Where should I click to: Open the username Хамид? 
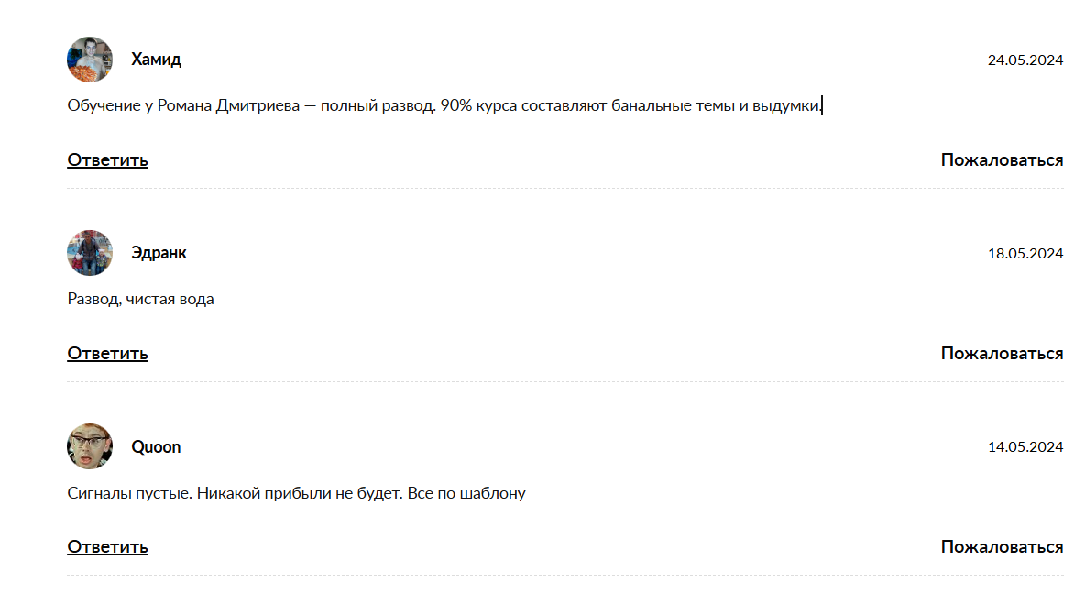156,60
